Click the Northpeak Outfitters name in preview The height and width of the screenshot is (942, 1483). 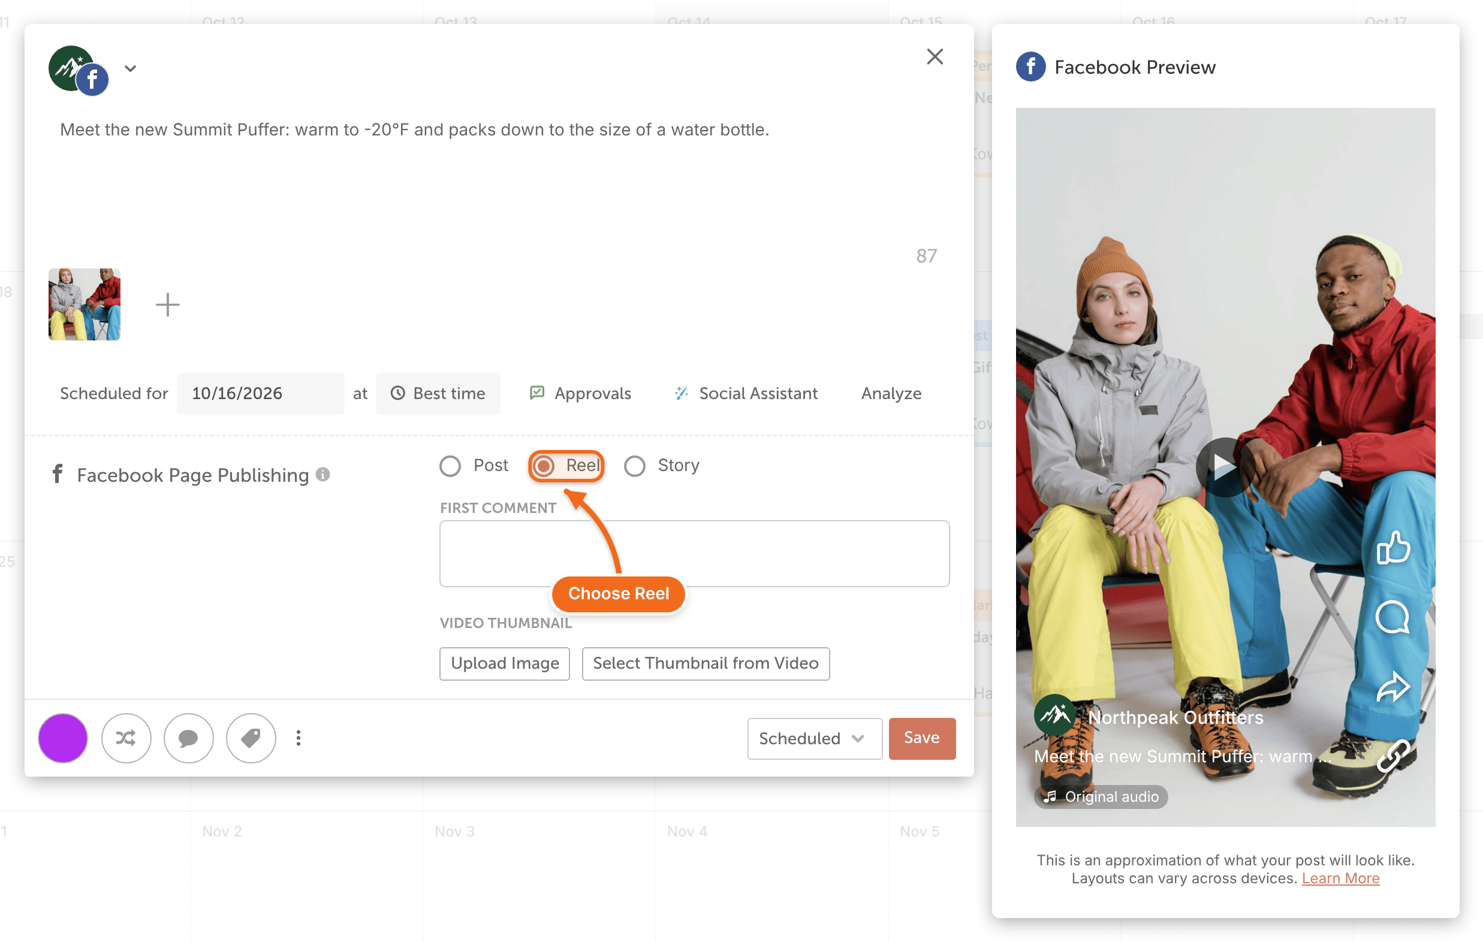(x=1175, y=717)
